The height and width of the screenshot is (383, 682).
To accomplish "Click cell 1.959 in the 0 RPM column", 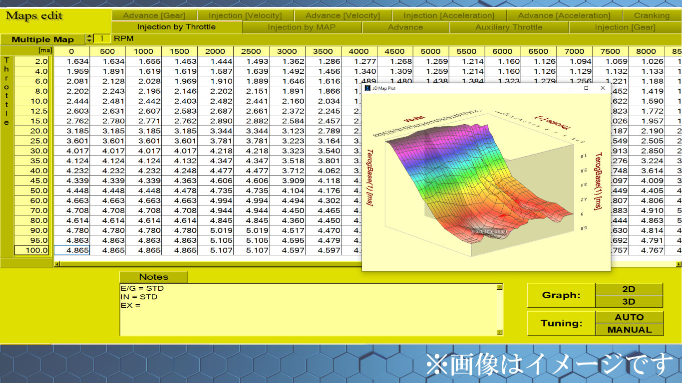I will tap(72, 71).
